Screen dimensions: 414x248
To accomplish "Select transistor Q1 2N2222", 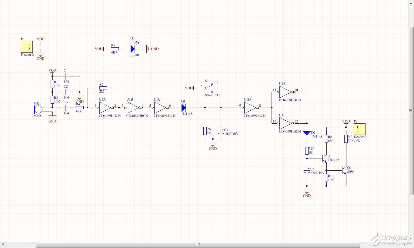I will [324, 159].
